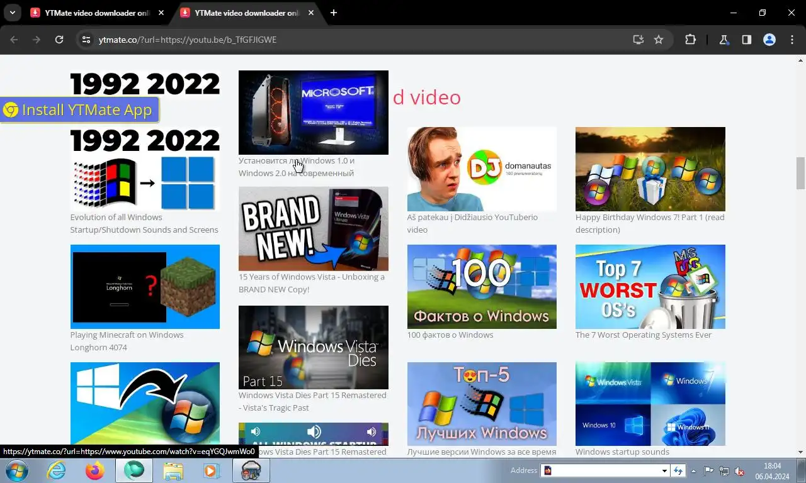Open the DJ domanautas video thumbnail
806x483 pixels.
pos(482,169)
